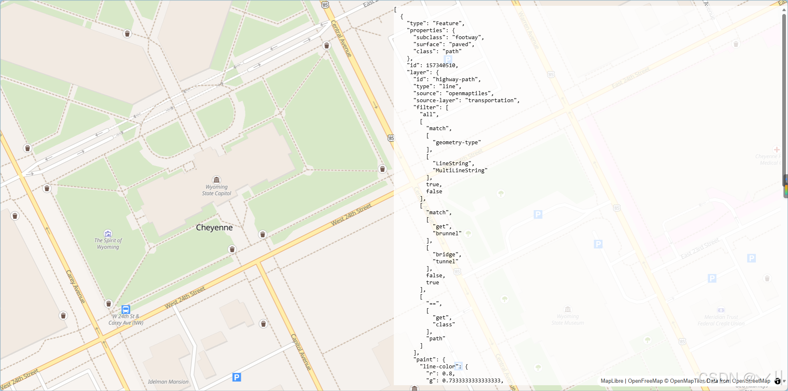
Task: Click the Wyoming State Capitol building icon
Action: [217, 180]
